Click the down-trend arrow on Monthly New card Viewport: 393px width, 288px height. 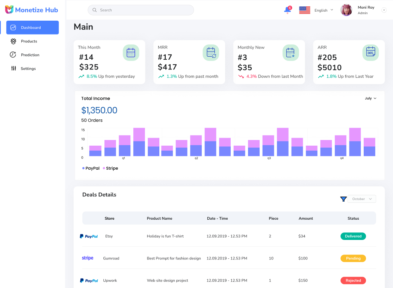[241, 76]
